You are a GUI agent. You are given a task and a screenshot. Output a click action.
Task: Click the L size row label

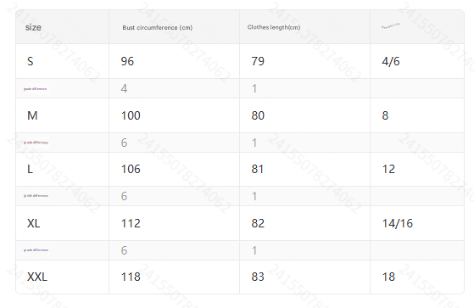pyautogui.click(x=30, y=169)
